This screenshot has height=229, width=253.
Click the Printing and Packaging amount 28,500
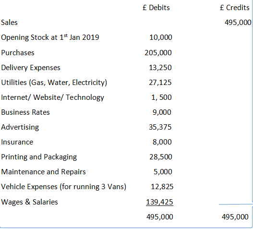(161, 157)
